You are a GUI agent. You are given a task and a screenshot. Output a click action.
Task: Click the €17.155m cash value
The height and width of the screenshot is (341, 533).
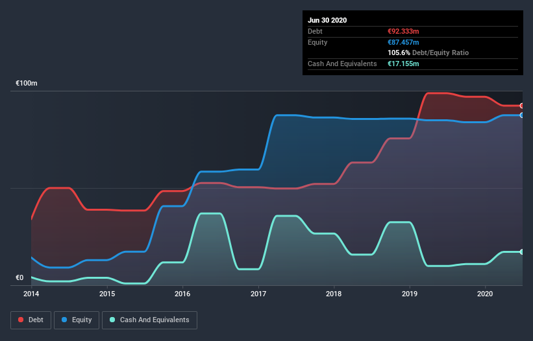pos(403,64)
